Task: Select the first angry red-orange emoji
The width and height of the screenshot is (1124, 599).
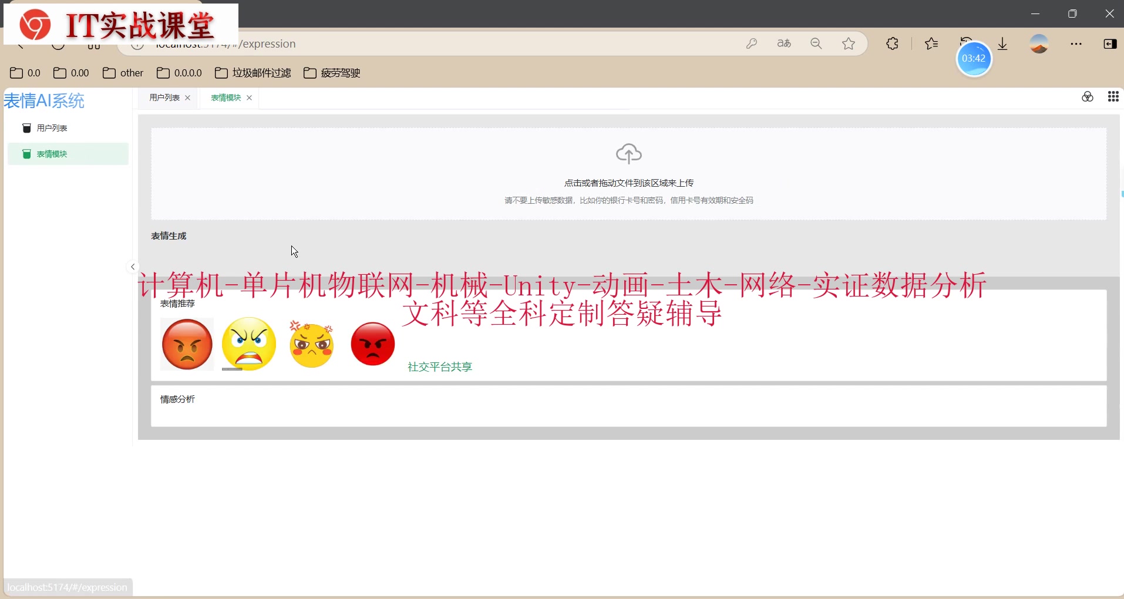Action: tap(187, 344)
